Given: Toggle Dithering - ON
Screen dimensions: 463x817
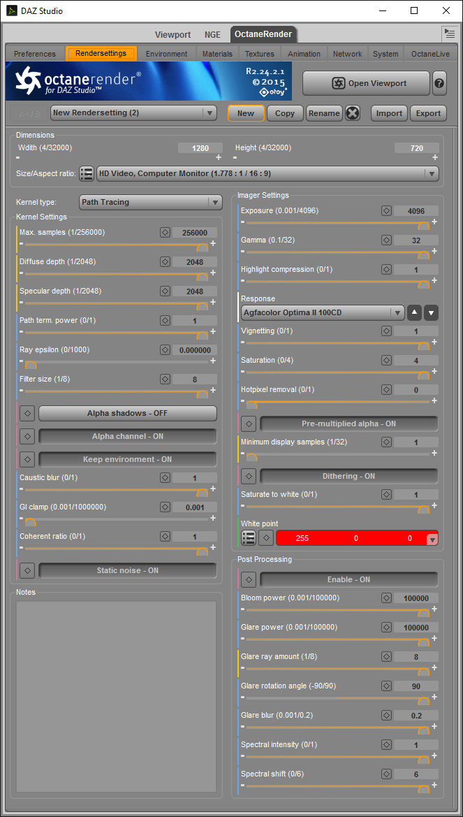Looking at the screenshot, I should click(x=349, y=476).
